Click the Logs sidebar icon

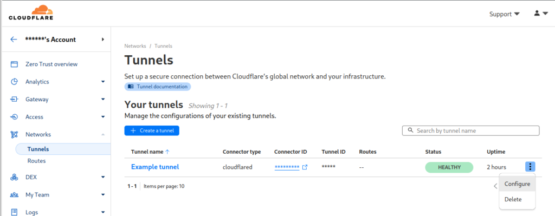tap(14, 212)
